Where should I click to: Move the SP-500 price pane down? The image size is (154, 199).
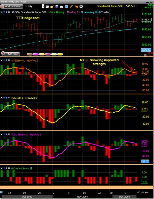6,12
